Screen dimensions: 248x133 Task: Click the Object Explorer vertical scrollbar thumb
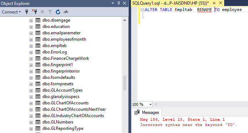click(x=125, y=83)
